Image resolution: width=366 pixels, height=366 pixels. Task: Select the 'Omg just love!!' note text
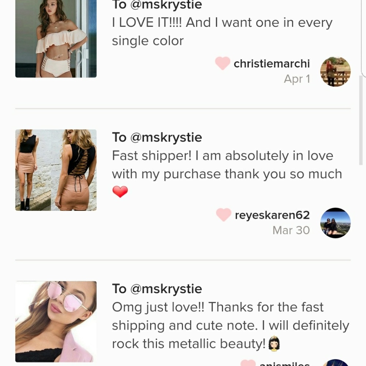pyautogui.click(x=231, y=325)
